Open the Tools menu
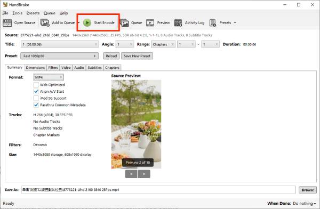320x209 pixels. click(18, 13)
